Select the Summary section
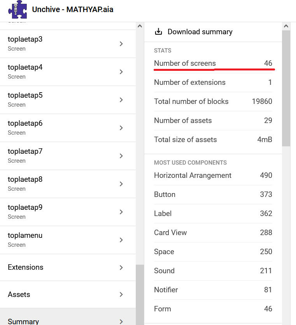 [58, 320]
